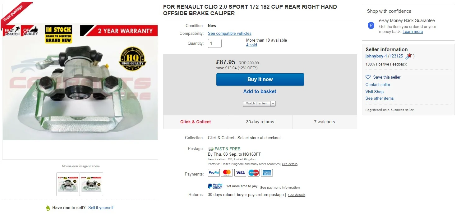Click the Quantity input field
This screenshot has height=224, width=461.
coord(215,43)
